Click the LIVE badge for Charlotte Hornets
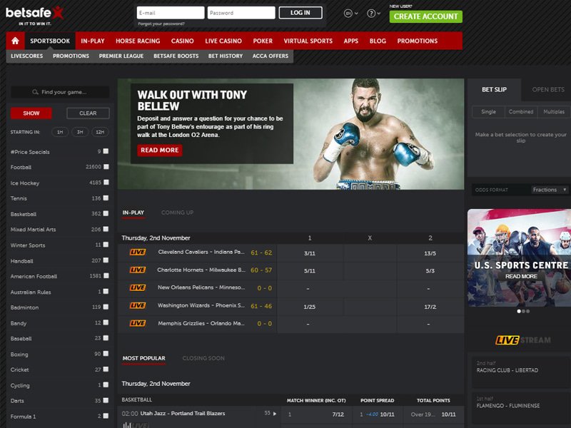The image size is (571, 428). click(138, 270)
